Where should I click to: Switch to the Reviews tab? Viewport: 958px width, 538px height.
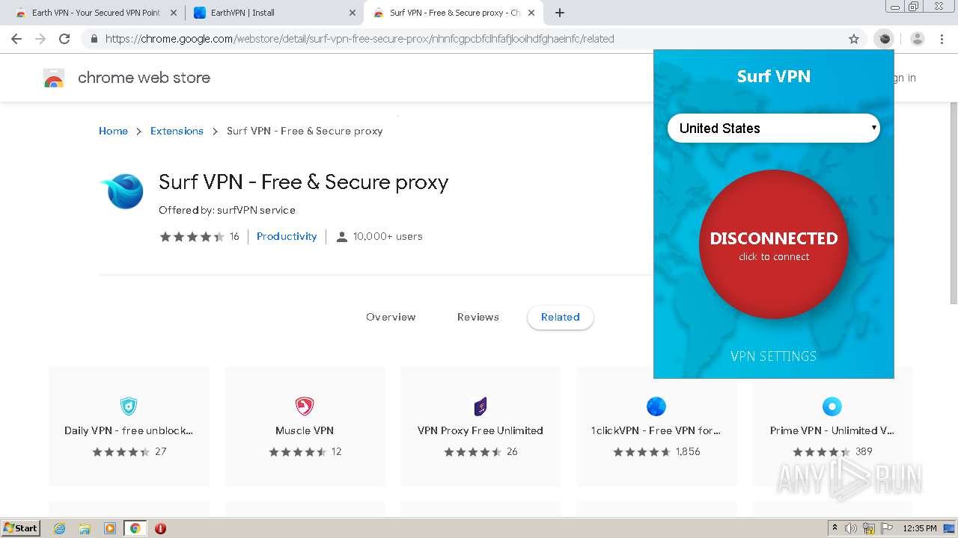[x=478, y=317]
